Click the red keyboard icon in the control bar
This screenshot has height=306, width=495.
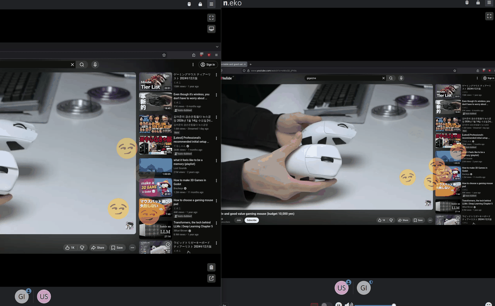(314, 305)
